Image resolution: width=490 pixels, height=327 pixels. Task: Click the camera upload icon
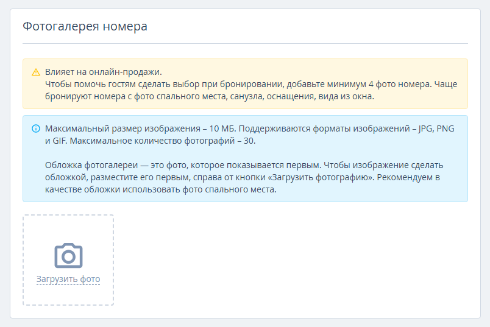tap(68, 256)
